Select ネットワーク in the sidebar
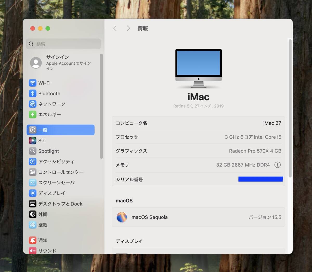This screenshot has width=312, height=272. (x=61, y=104)
